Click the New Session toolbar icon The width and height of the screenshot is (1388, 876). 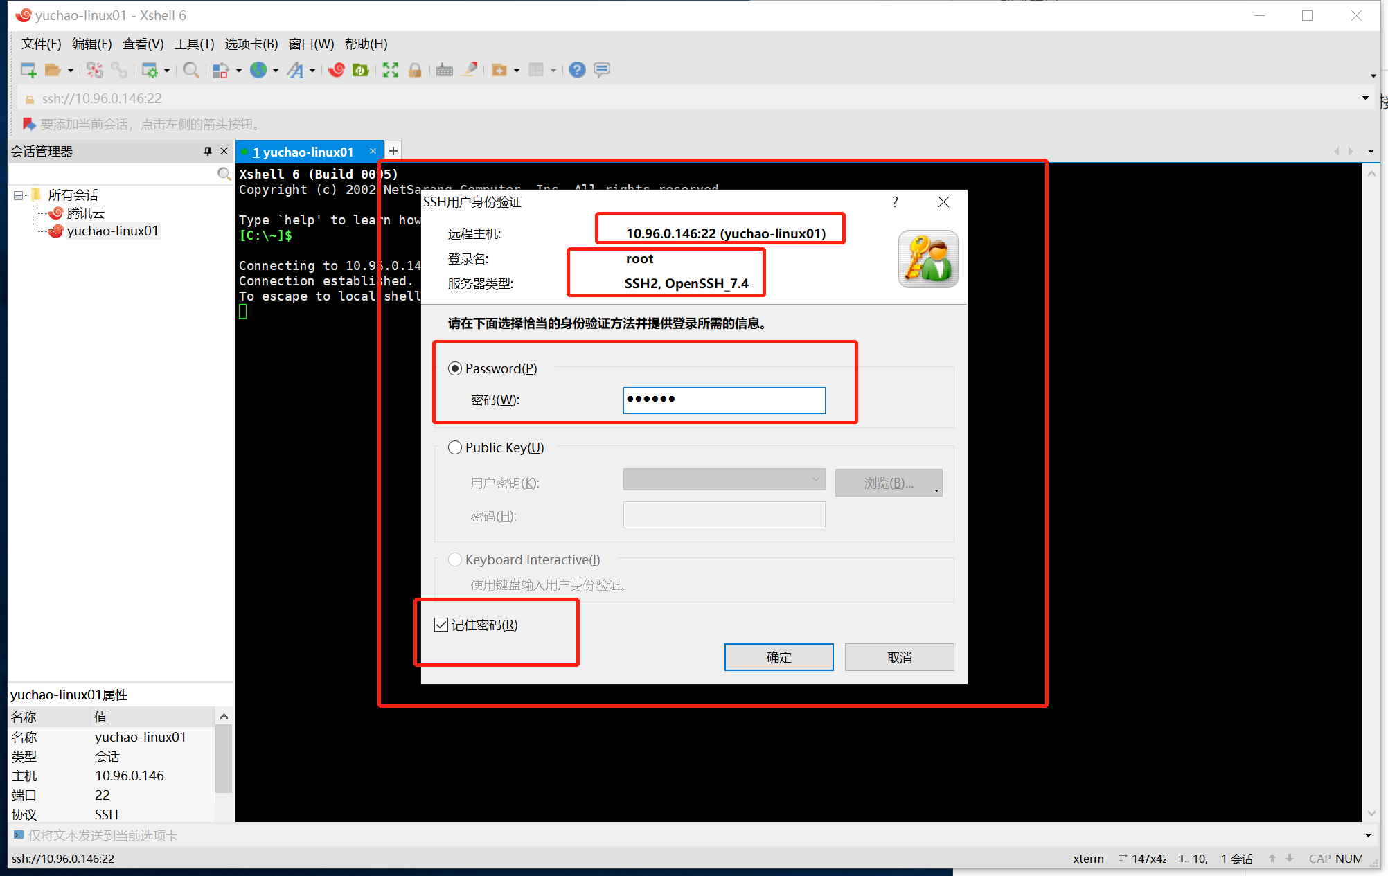[28, 70]
